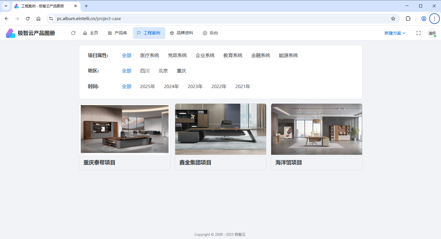Filter by year 2024年
Image resolution: width=441 pixels, height=239 pixels.
click(171, 87)
